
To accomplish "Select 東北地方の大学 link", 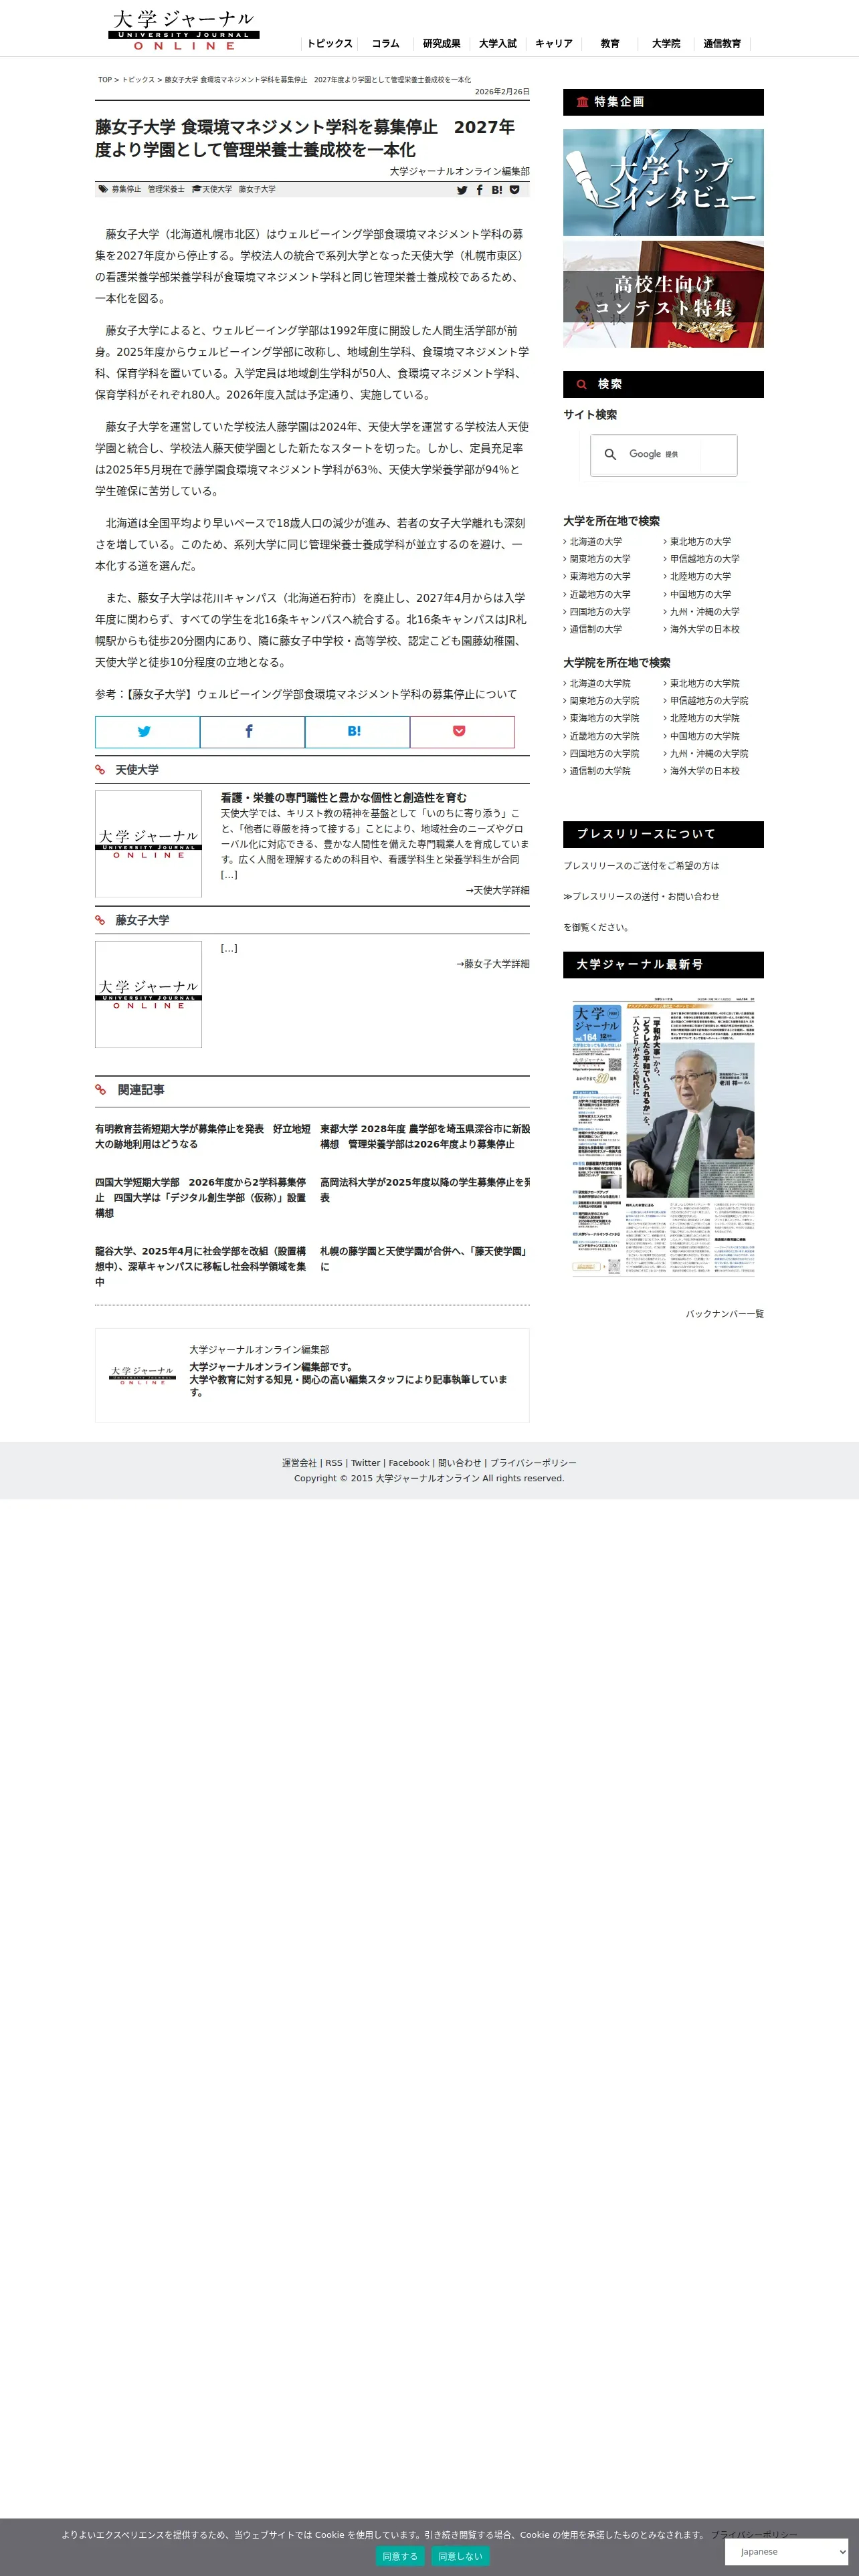I will pyautogui.click(x=700, y=542).
